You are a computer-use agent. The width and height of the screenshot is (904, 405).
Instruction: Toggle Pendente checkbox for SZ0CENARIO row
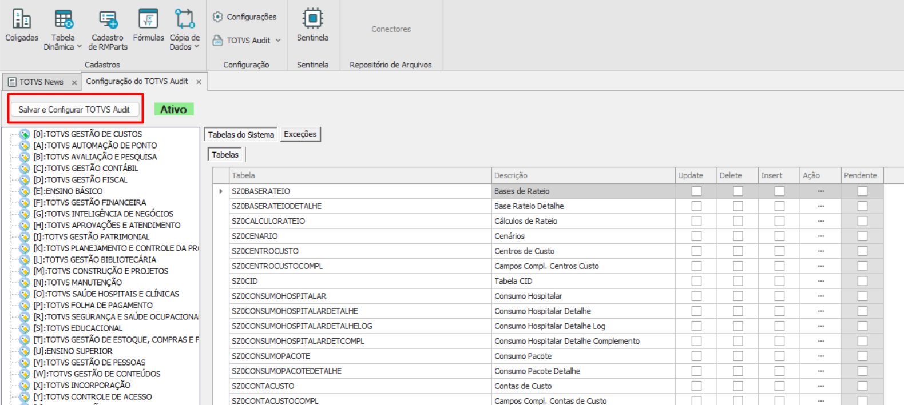click(x=862, y=236)
